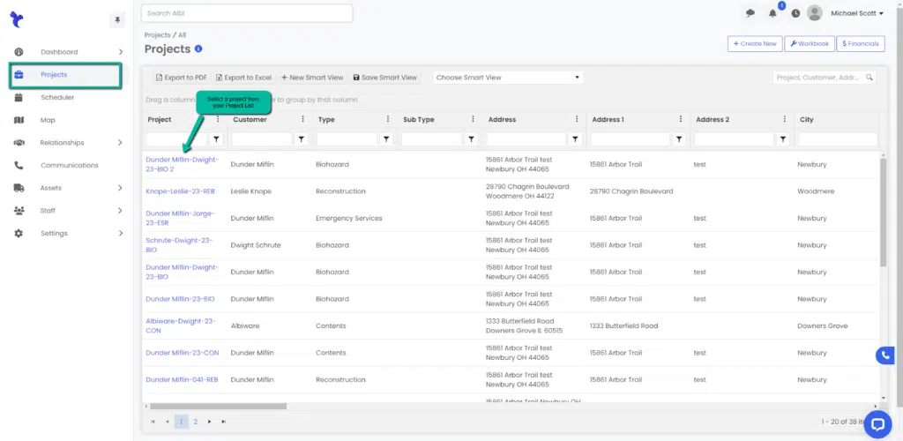Open Communications from the sidebar
The width and height of the screenshot is (903, 441).
click(x=69, y=165)
